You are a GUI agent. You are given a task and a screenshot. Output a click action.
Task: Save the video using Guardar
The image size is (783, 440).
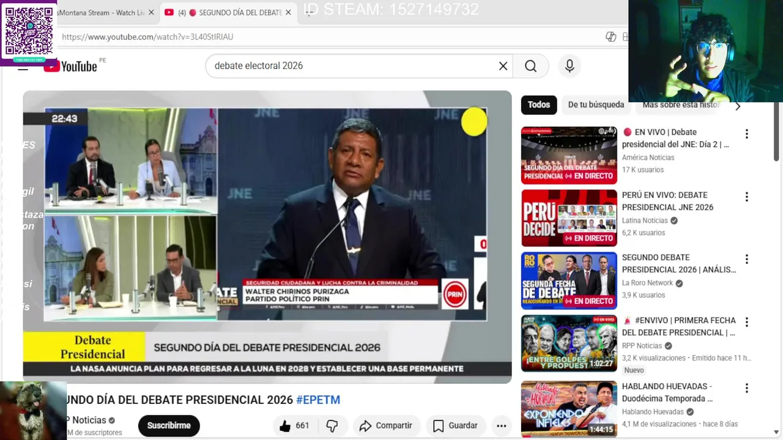click(x=455, y=426)
